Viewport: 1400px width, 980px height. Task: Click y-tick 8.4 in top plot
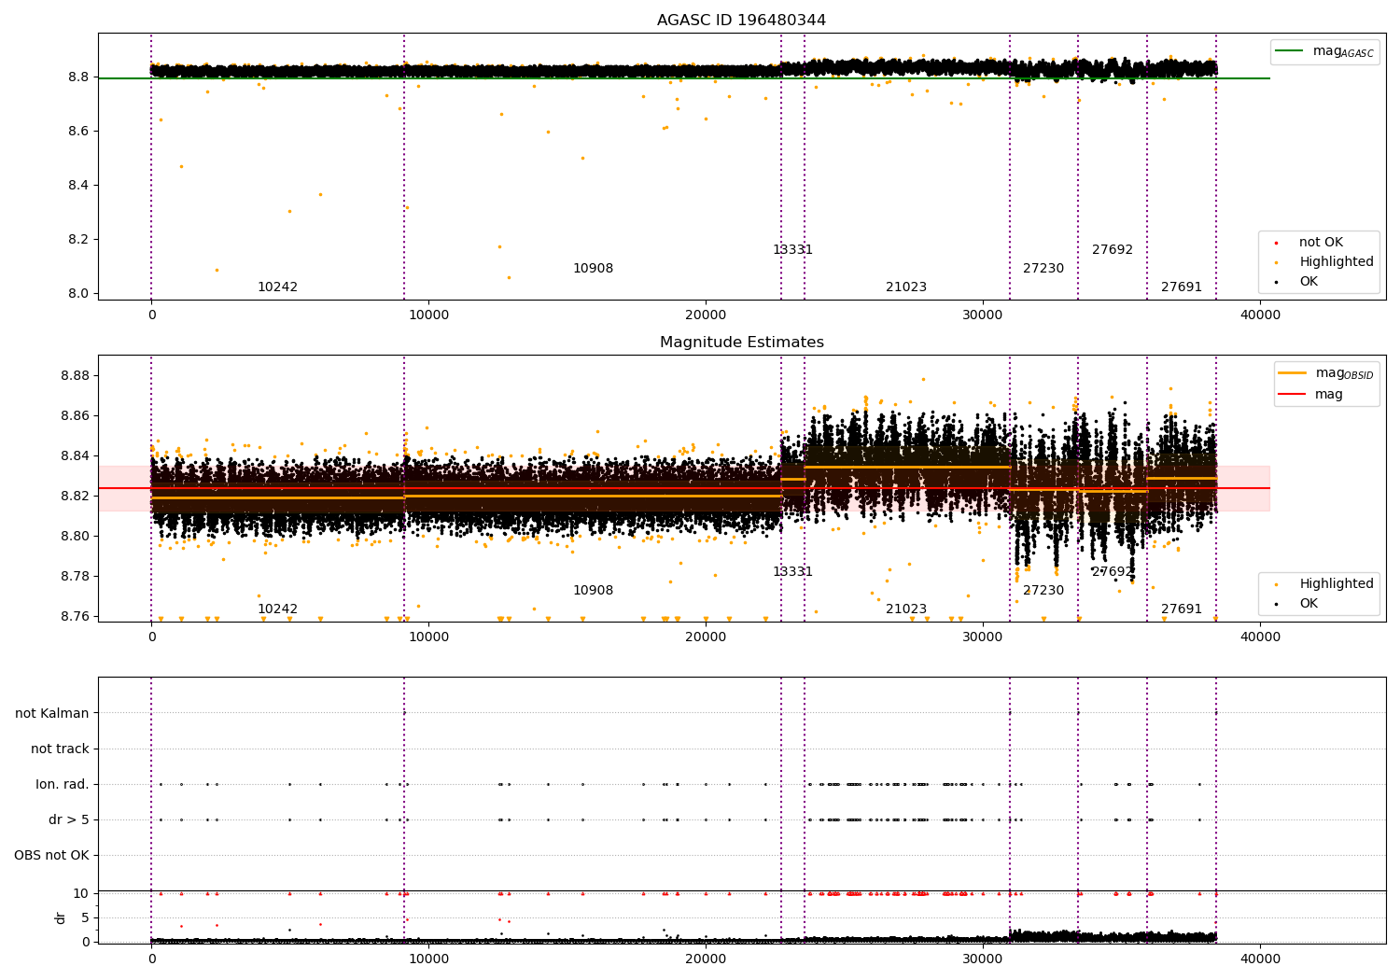[x=78, y=186]
